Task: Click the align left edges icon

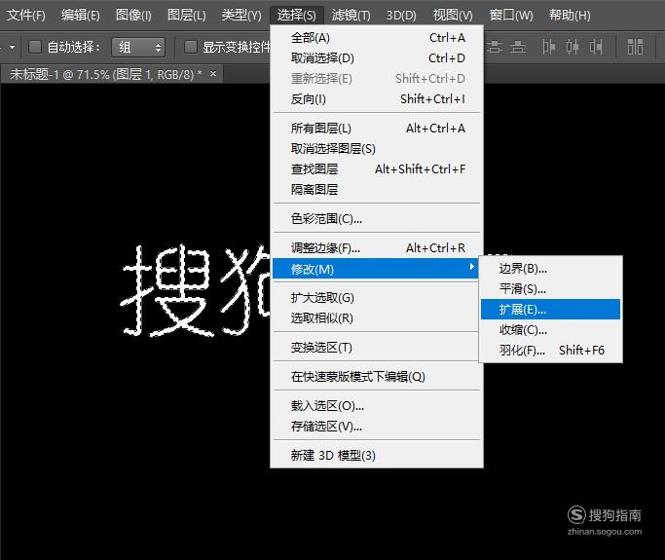Action: click(548, 47)
